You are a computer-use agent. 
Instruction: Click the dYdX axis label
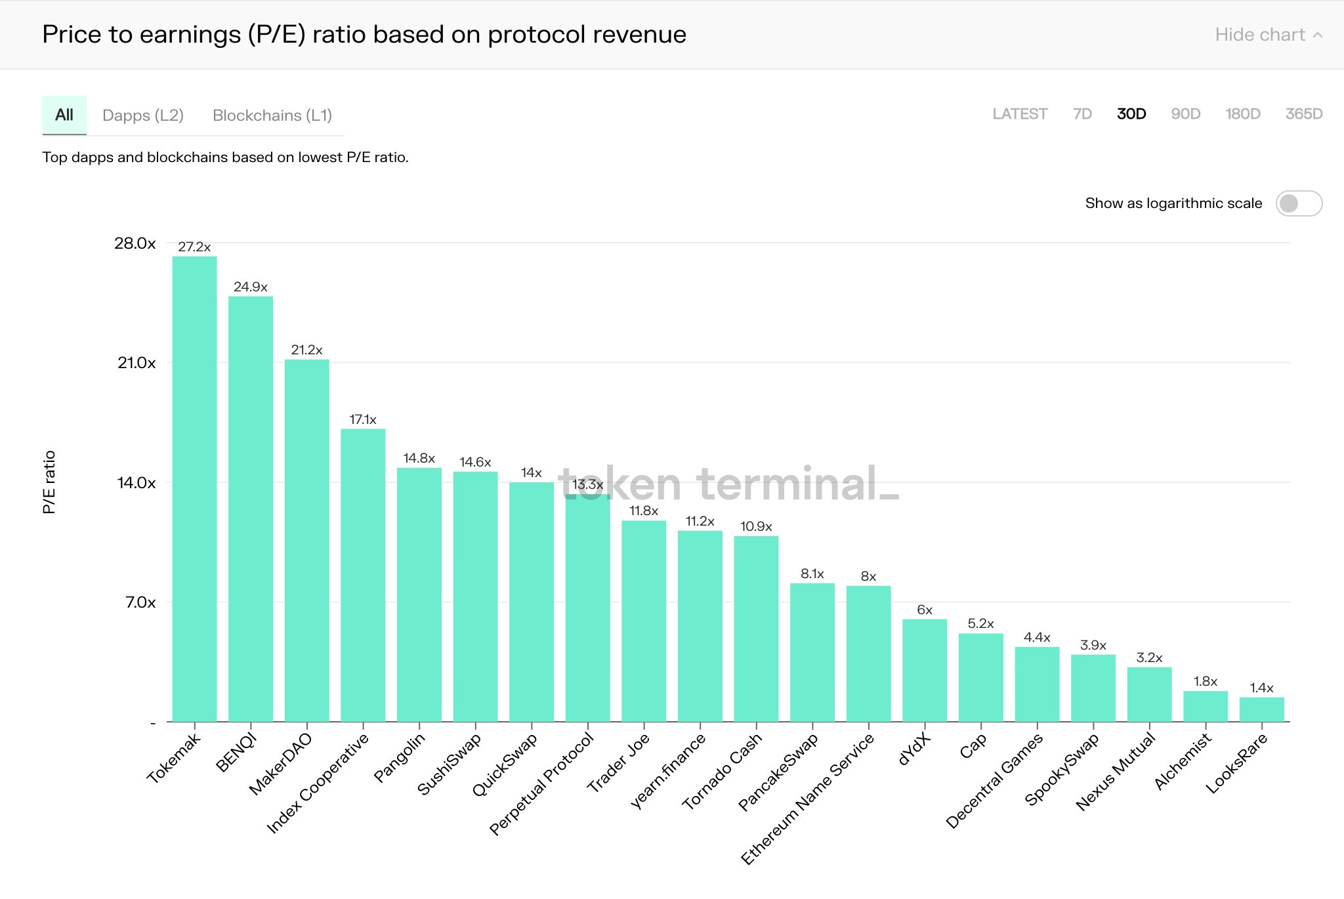pyautogui.click(x=914, y=749)
